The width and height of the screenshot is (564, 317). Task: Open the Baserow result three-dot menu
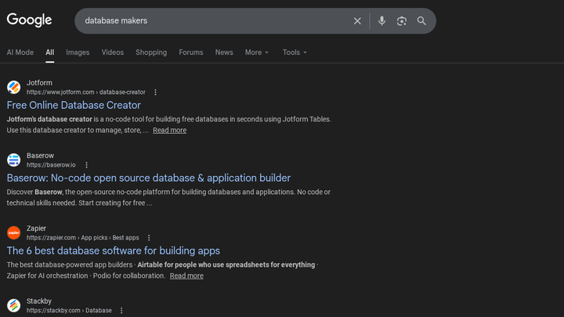tap(86, 165)
